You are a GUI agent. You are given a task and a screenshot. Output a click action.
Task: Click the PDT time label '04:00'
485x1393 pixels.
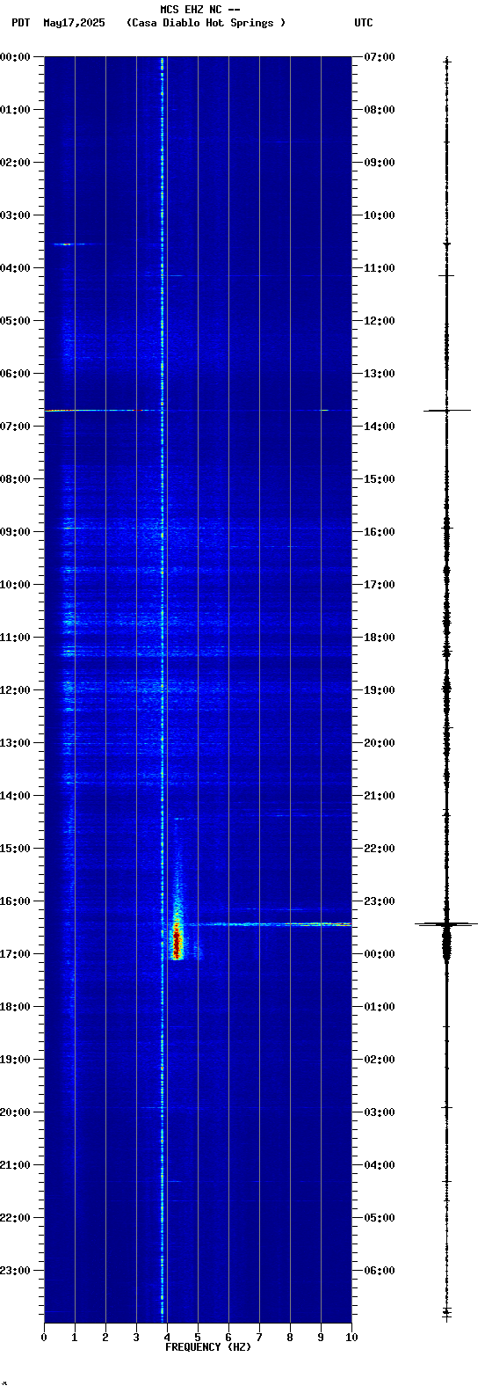coord(16,268)
